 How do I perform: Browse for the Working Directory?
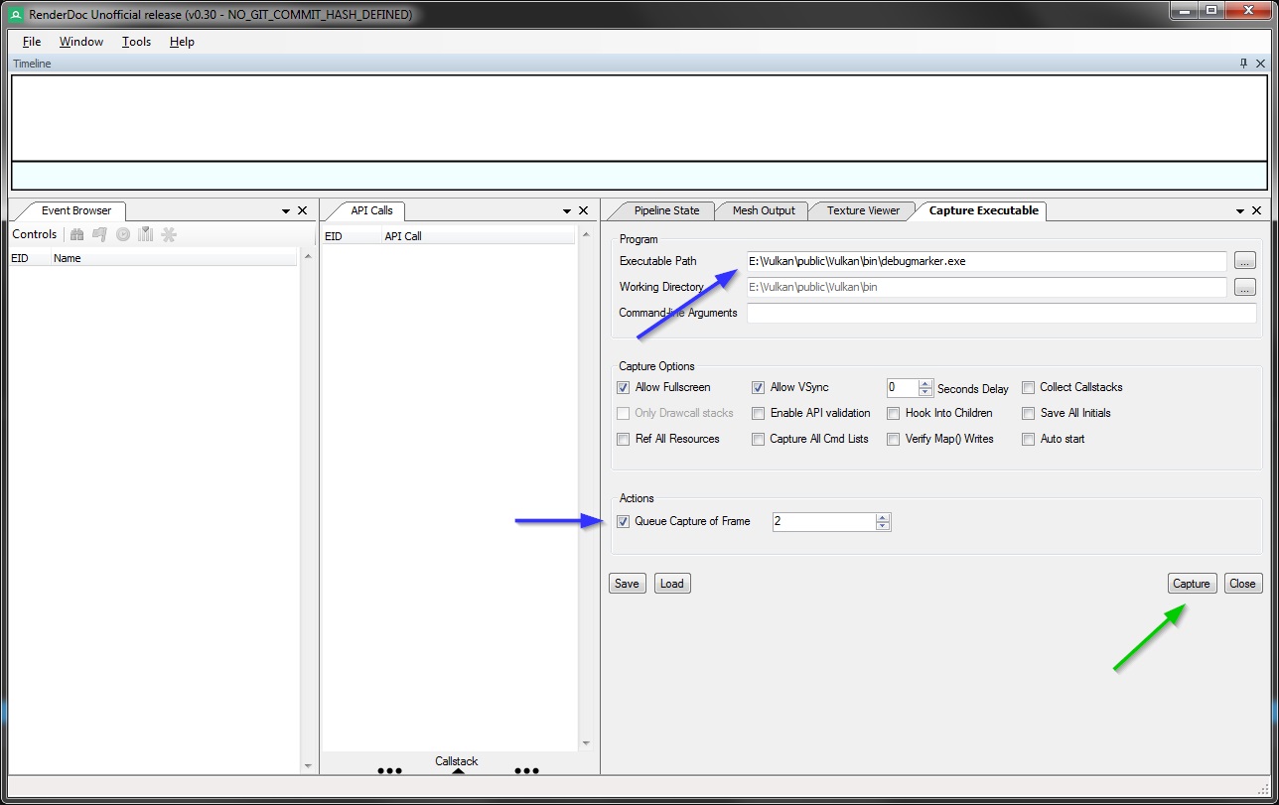click(1245, 287)
